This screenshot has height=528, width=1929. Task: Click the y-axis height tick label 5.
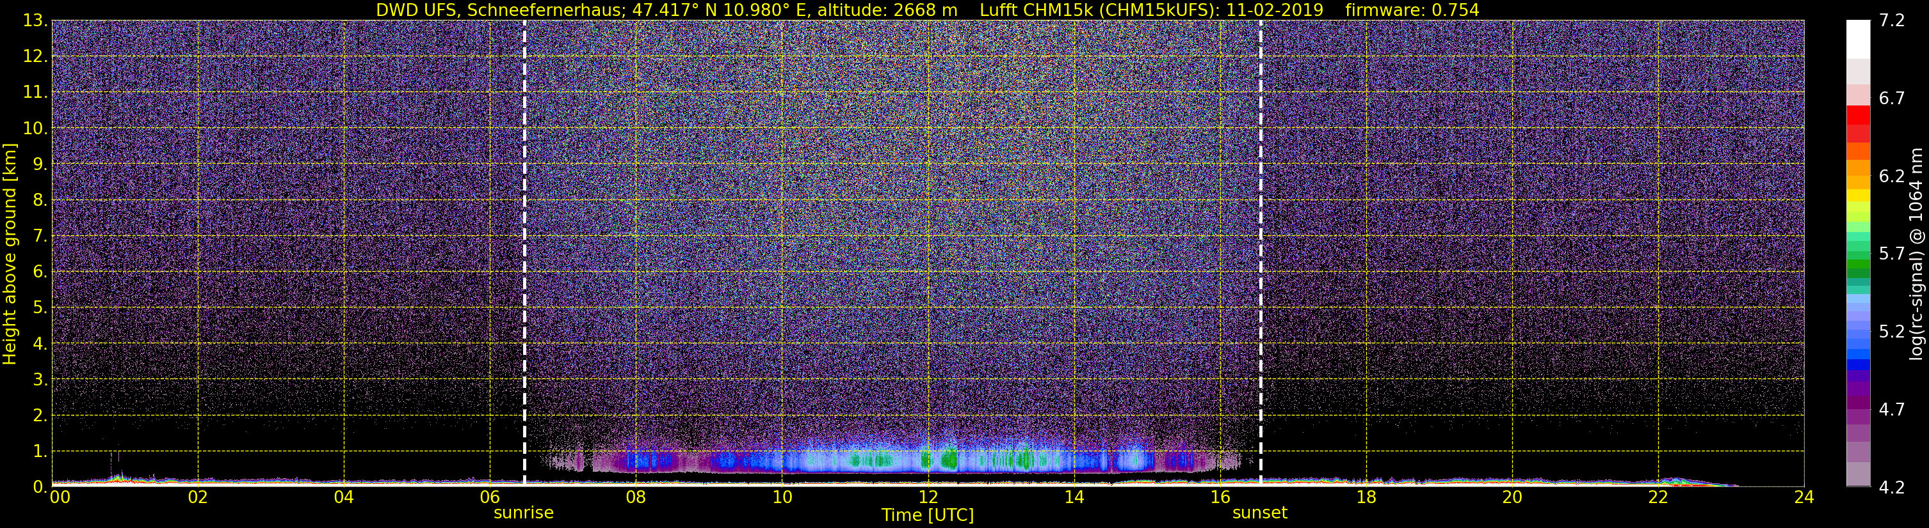40,308
